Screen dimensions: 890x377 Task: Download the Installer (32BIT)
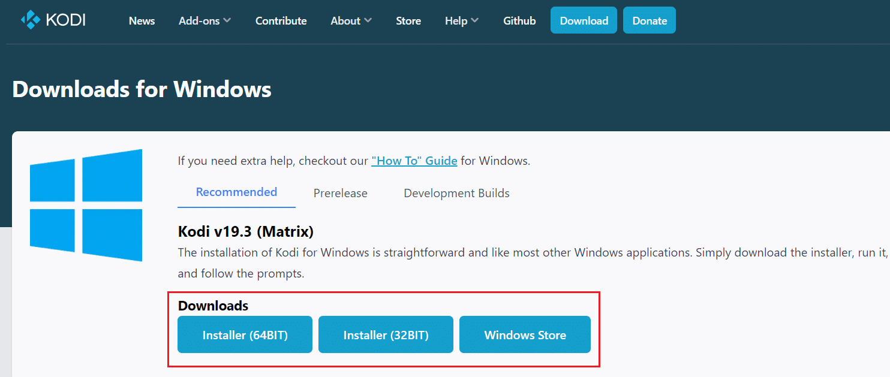[386, 334]
